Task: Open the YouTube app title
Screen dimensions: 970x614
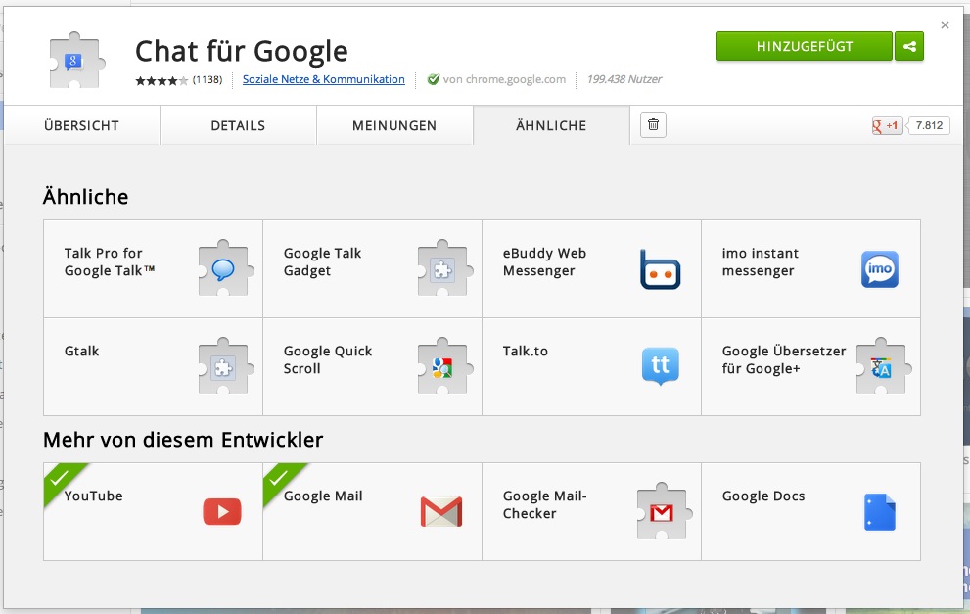Action: [93, 496]
